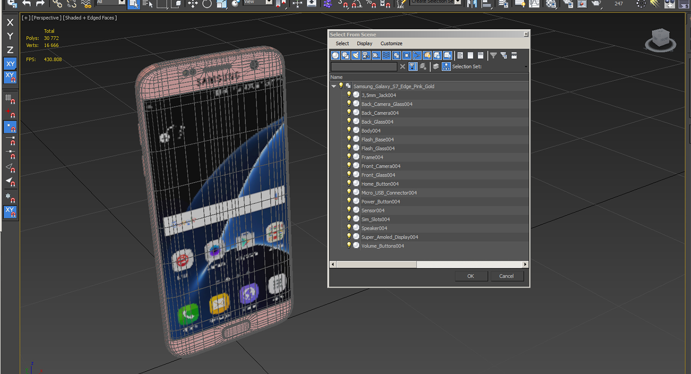Click the horizontal scrollbar thumb in dialog

tap(376, 265)
